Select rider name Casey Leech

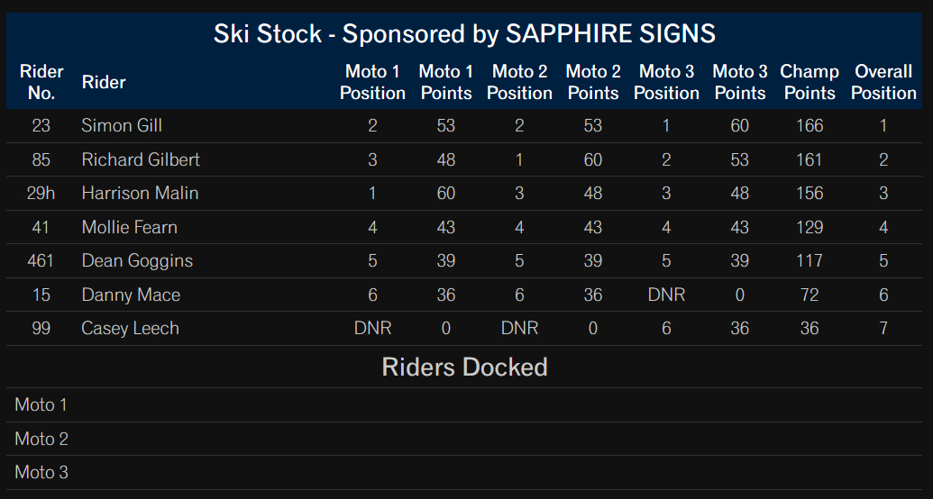tap(130, 328)
